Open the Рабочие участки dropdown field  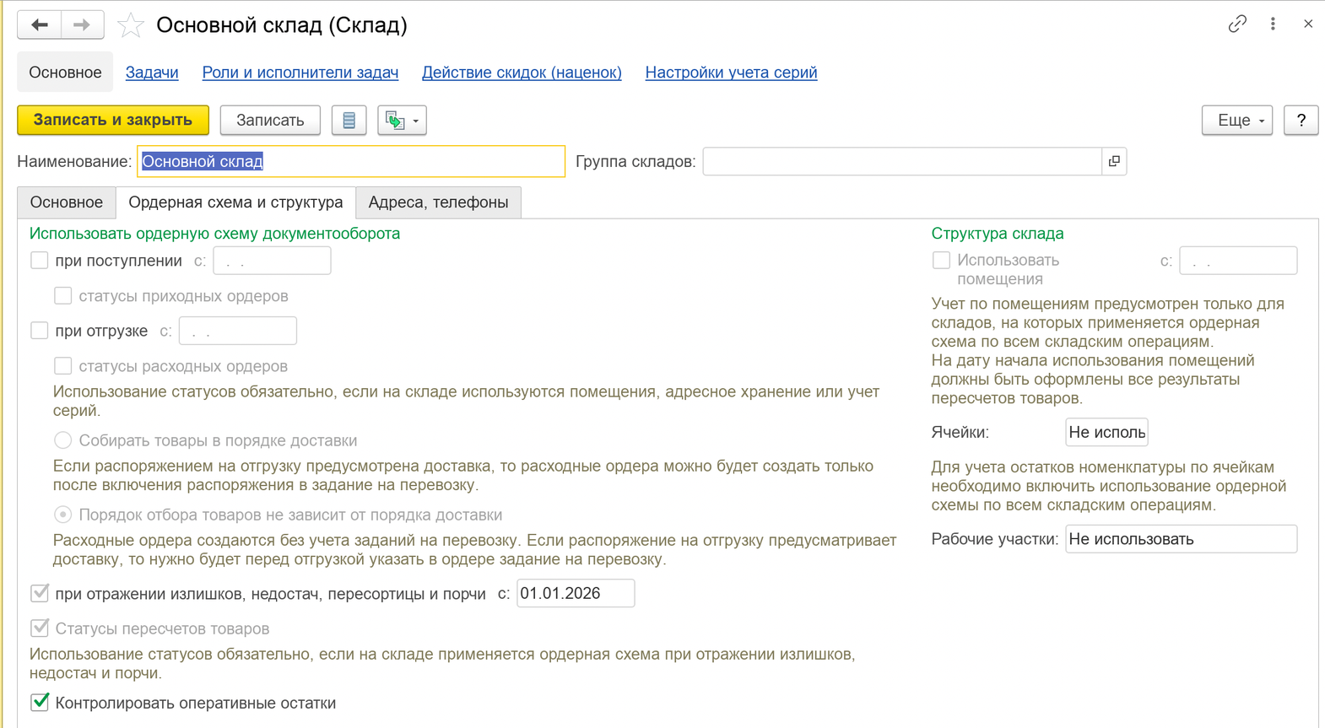1181,539
